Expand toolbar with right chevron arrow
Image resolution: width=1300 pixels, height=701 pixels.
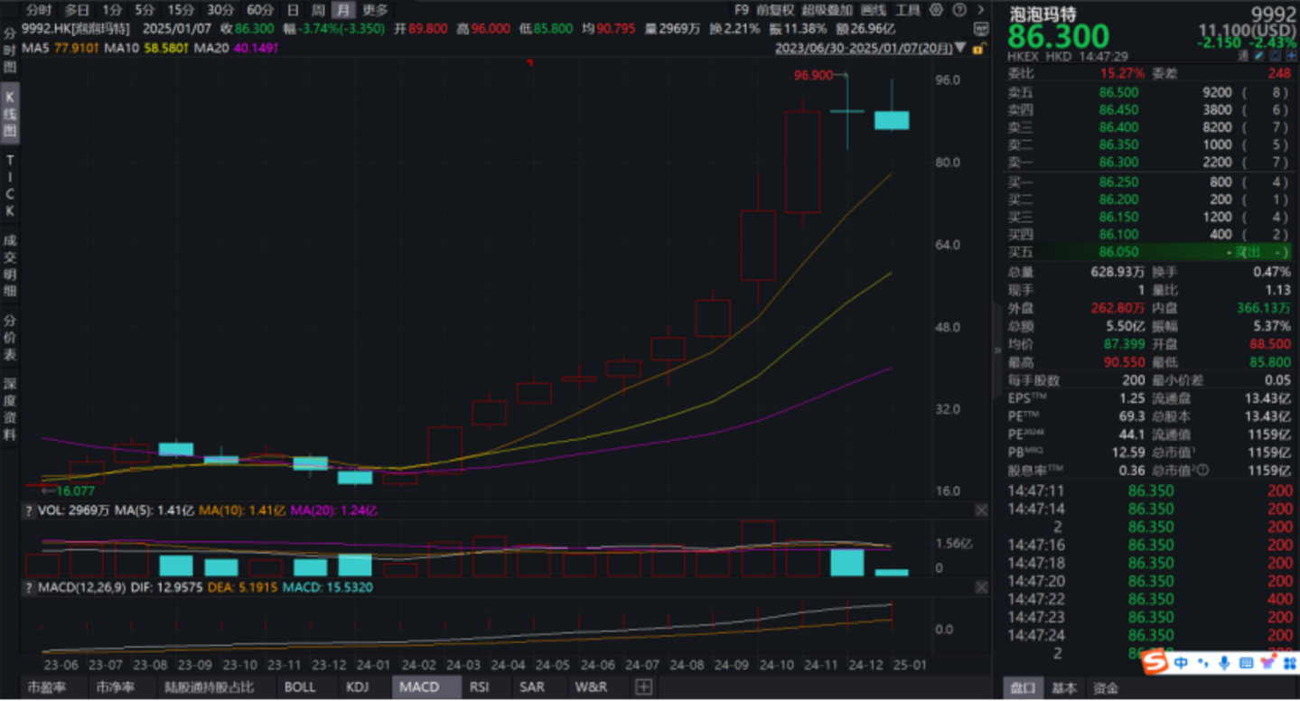point(981,10)
